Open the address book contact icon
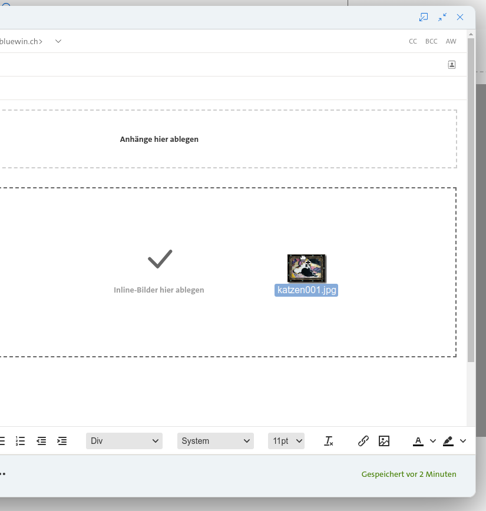This screenshot has height=511, width=486. click(x=451, y=65)
